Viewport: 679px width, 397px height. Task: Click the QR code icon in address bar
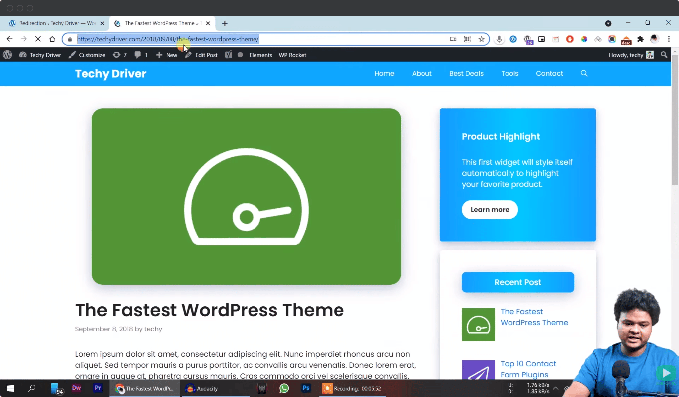coord(467,39)
